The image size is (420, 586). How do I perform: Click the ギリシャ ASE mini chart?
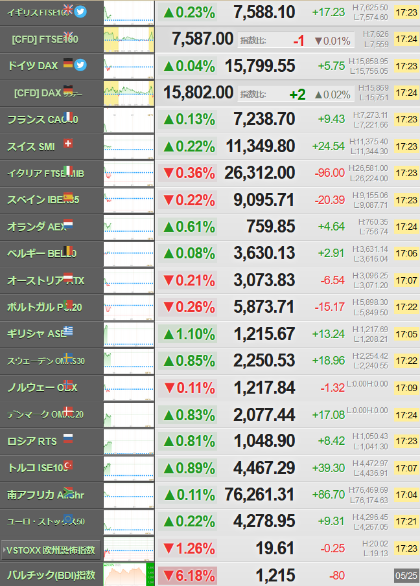pyautogui.click(x=128, y=334)
